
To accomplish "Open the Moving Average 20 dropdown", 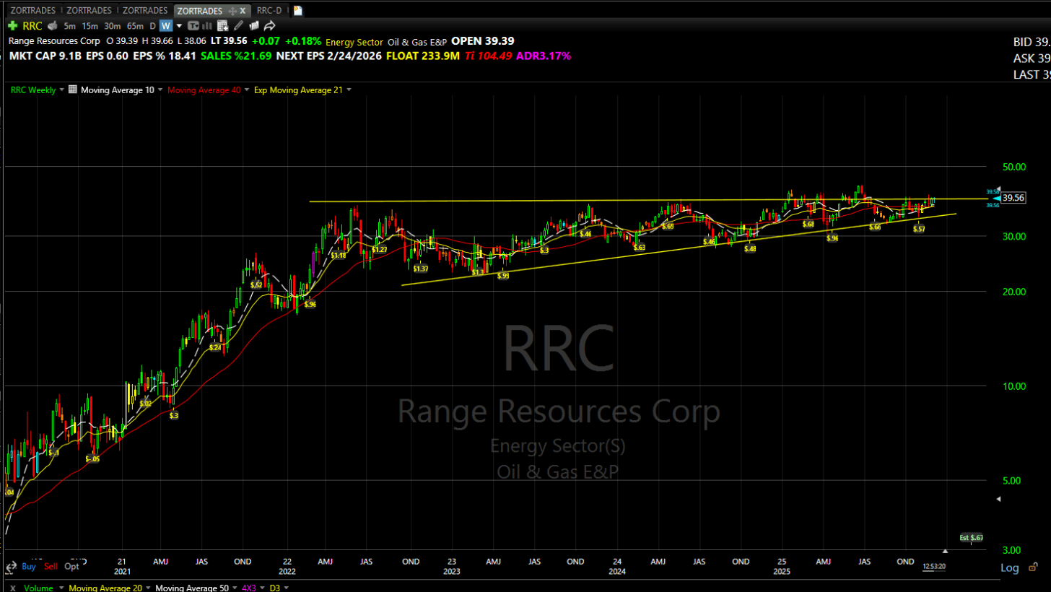I will 147,588.
